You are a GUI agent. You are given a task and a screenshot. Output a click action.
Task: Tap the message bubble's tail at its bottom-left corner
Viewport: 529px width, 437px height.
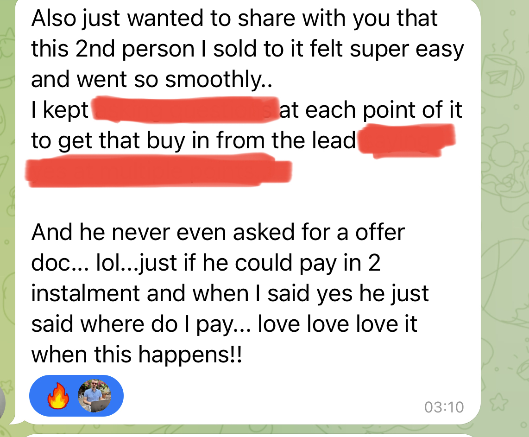click(x=14, y=420)
